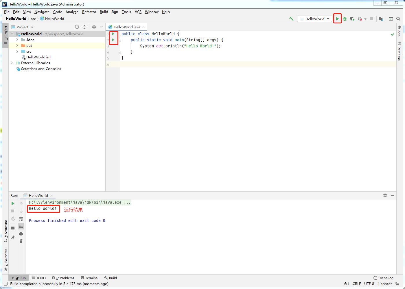Image resolution: width=405 pixels, height=289 pixels.
Task: Collapse all nodes in Project panel
Action: coord(84,27)
